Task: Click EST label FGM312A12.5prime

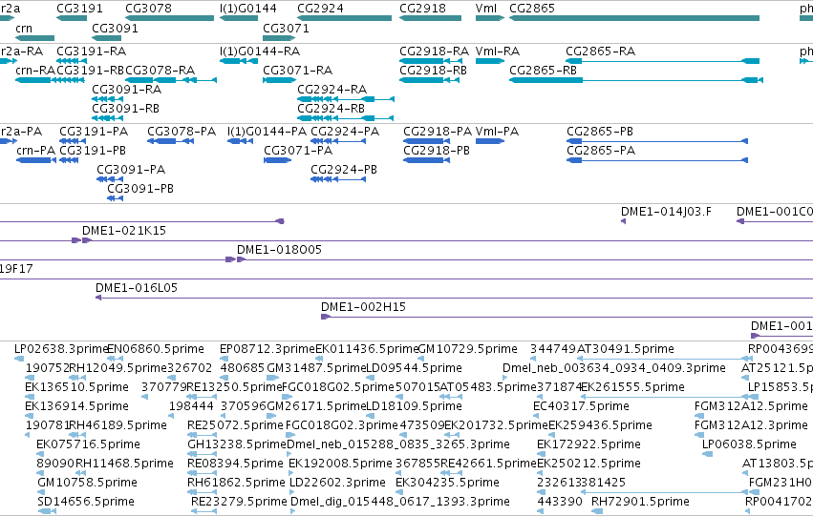Action: [751, 406]
